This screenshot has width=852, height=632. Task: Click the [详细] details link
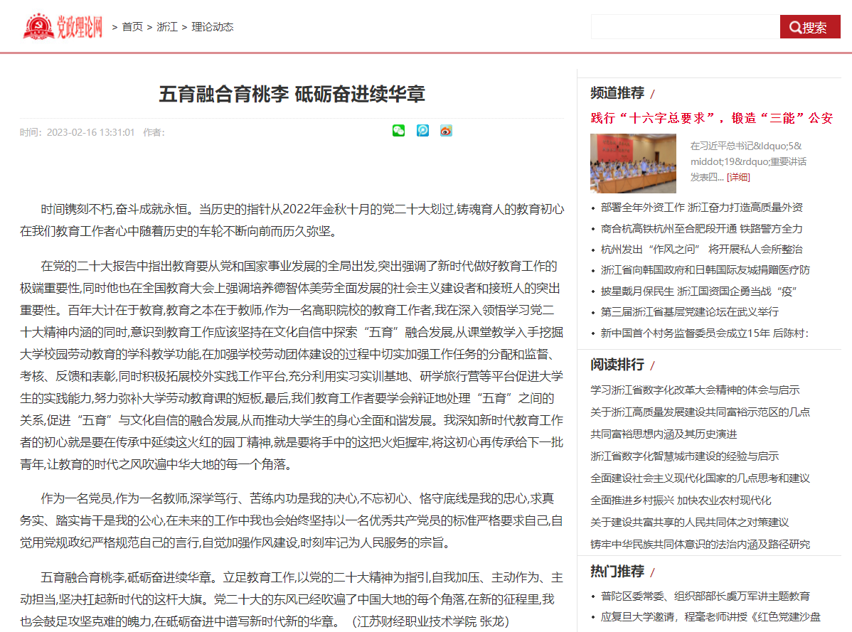[x=738, y=177]
